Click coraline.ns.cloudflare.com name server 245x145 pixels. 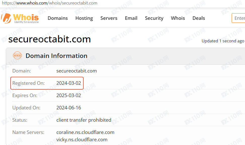pyautogui.click(x=85, y=132)
